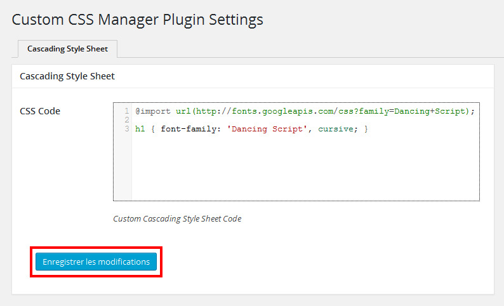Click line number 3 in the gutter
The height and width of the screenshot is (306, 504).
tap(127, 129)
